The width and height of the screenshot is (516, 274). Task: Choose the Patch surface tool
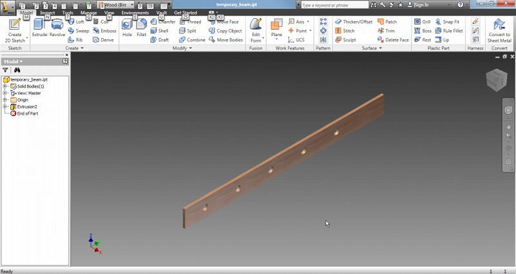(x=387, y=22)
